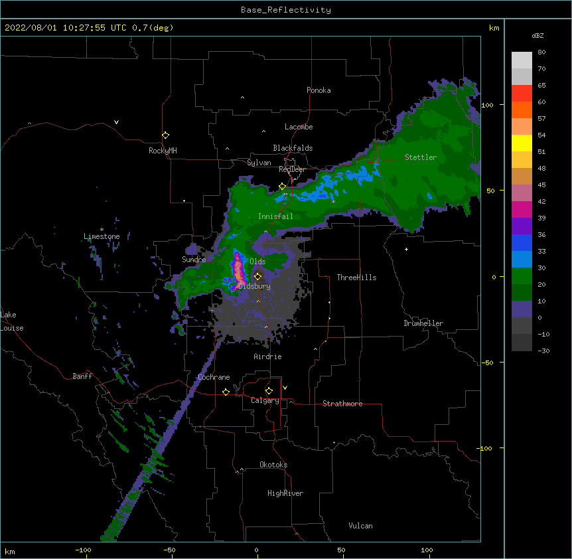Select the Vulcan label

[x=360, y=526]
